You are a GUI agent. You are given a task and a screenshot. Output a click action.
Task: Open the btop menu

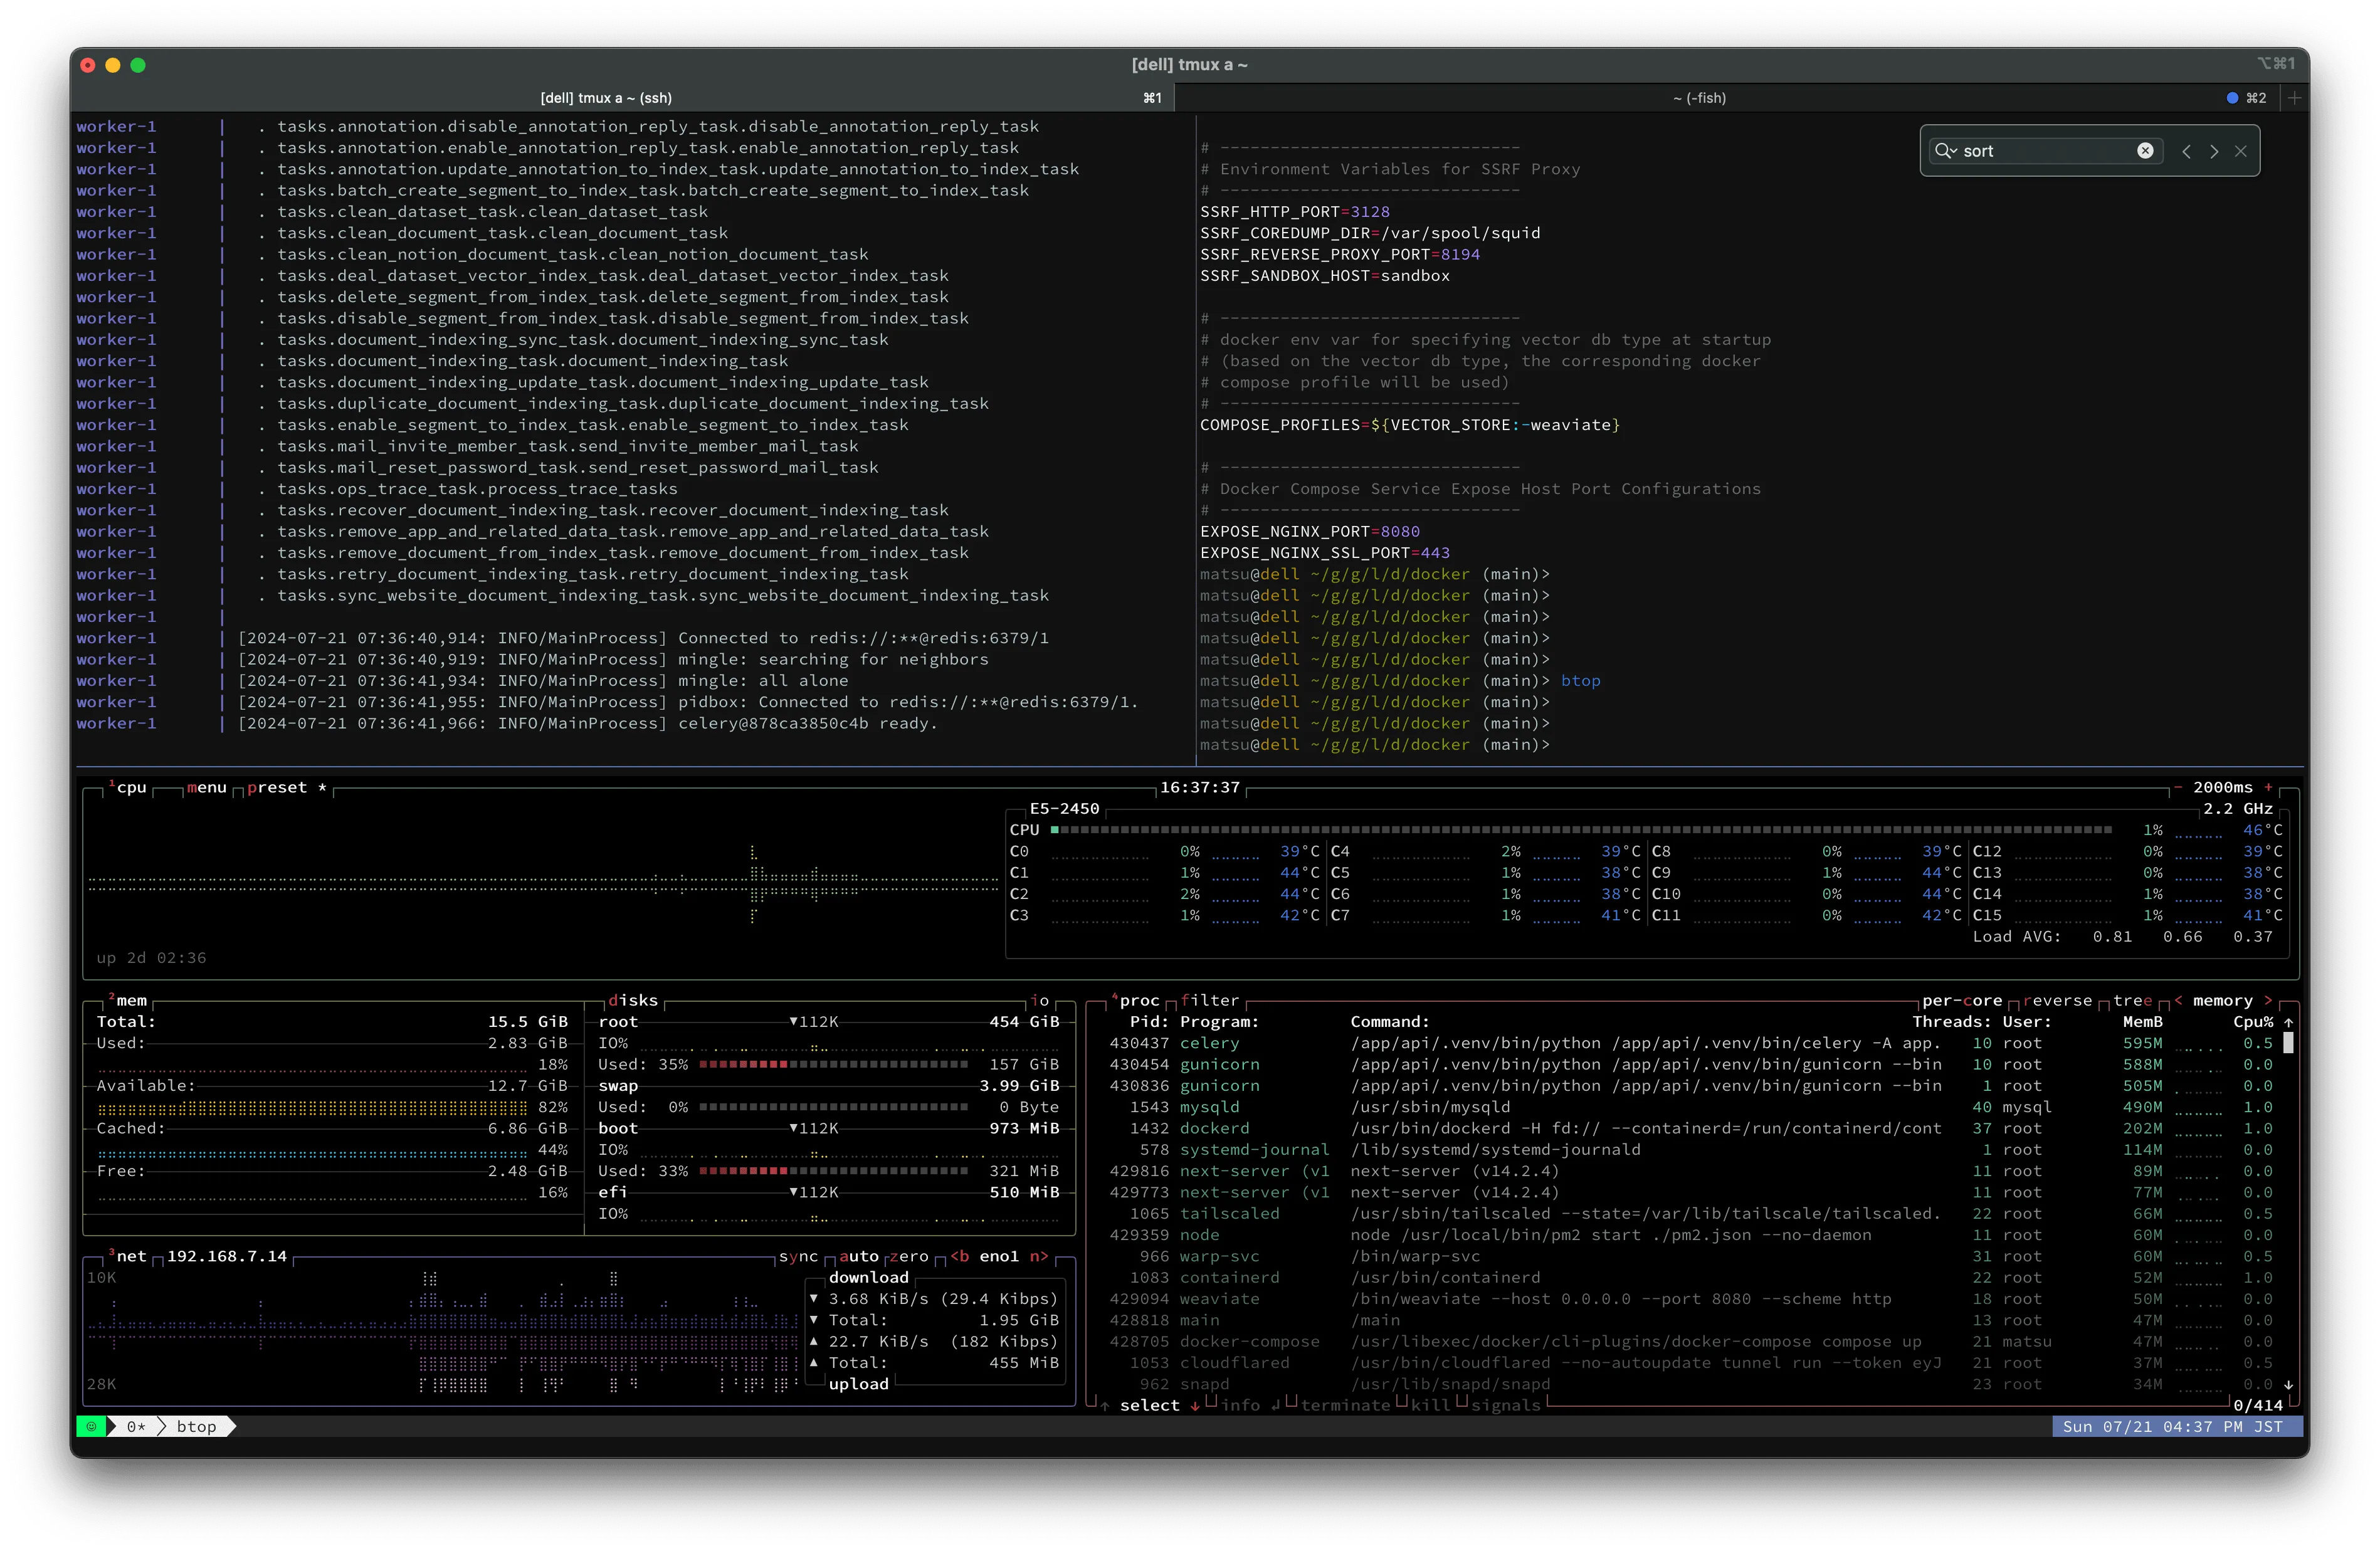[x=206, y=788]
